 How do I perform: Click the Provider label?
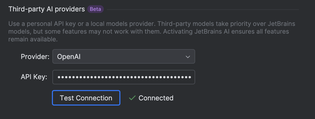click(x=35, y=57)
